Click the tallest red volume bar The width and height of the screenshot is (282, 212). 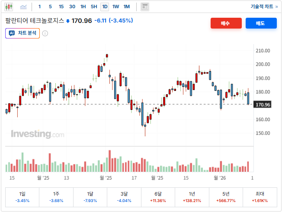[x=110, y=161]
